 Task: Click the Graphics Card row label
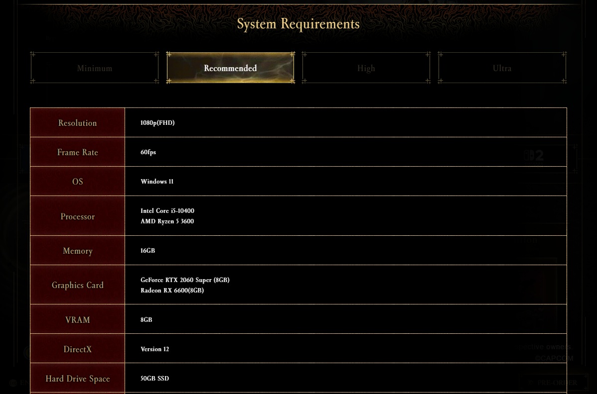click(x=78, y=285)
